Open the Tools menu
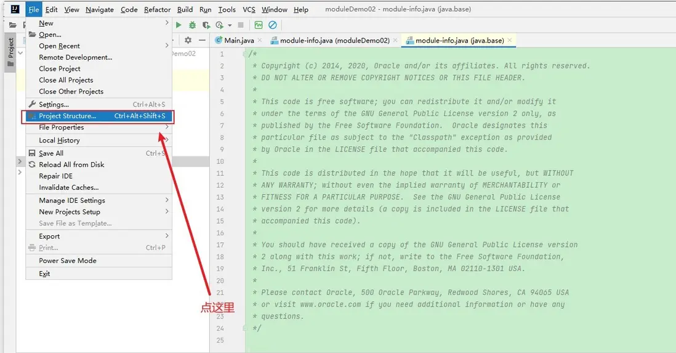 coord(227,9)
